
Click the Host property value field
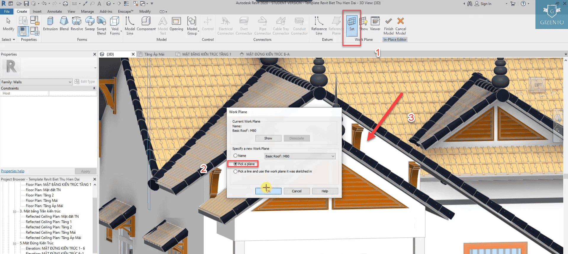coord(73,93)
